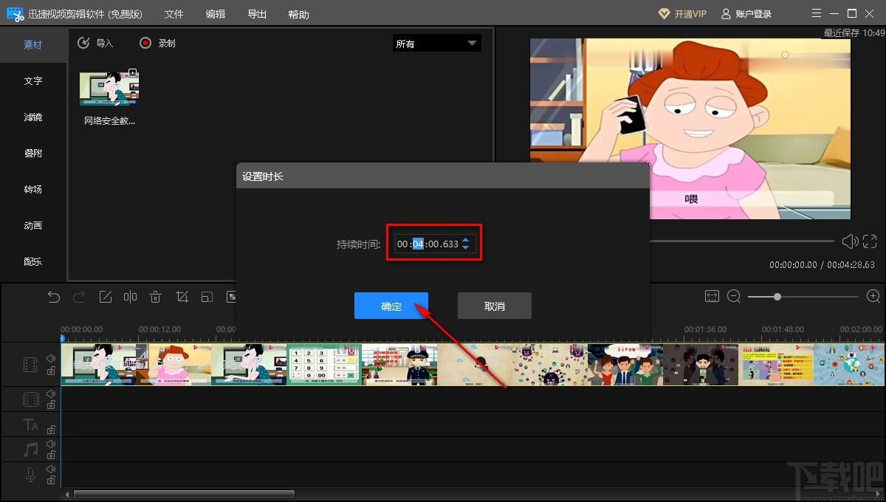The height and width of the screenshot is (502, 886).
Task: Click the 开通VIP diamond icon
Action: 664,14
